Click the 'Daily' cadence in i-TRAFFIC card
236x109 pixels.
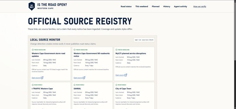(45, 98)
